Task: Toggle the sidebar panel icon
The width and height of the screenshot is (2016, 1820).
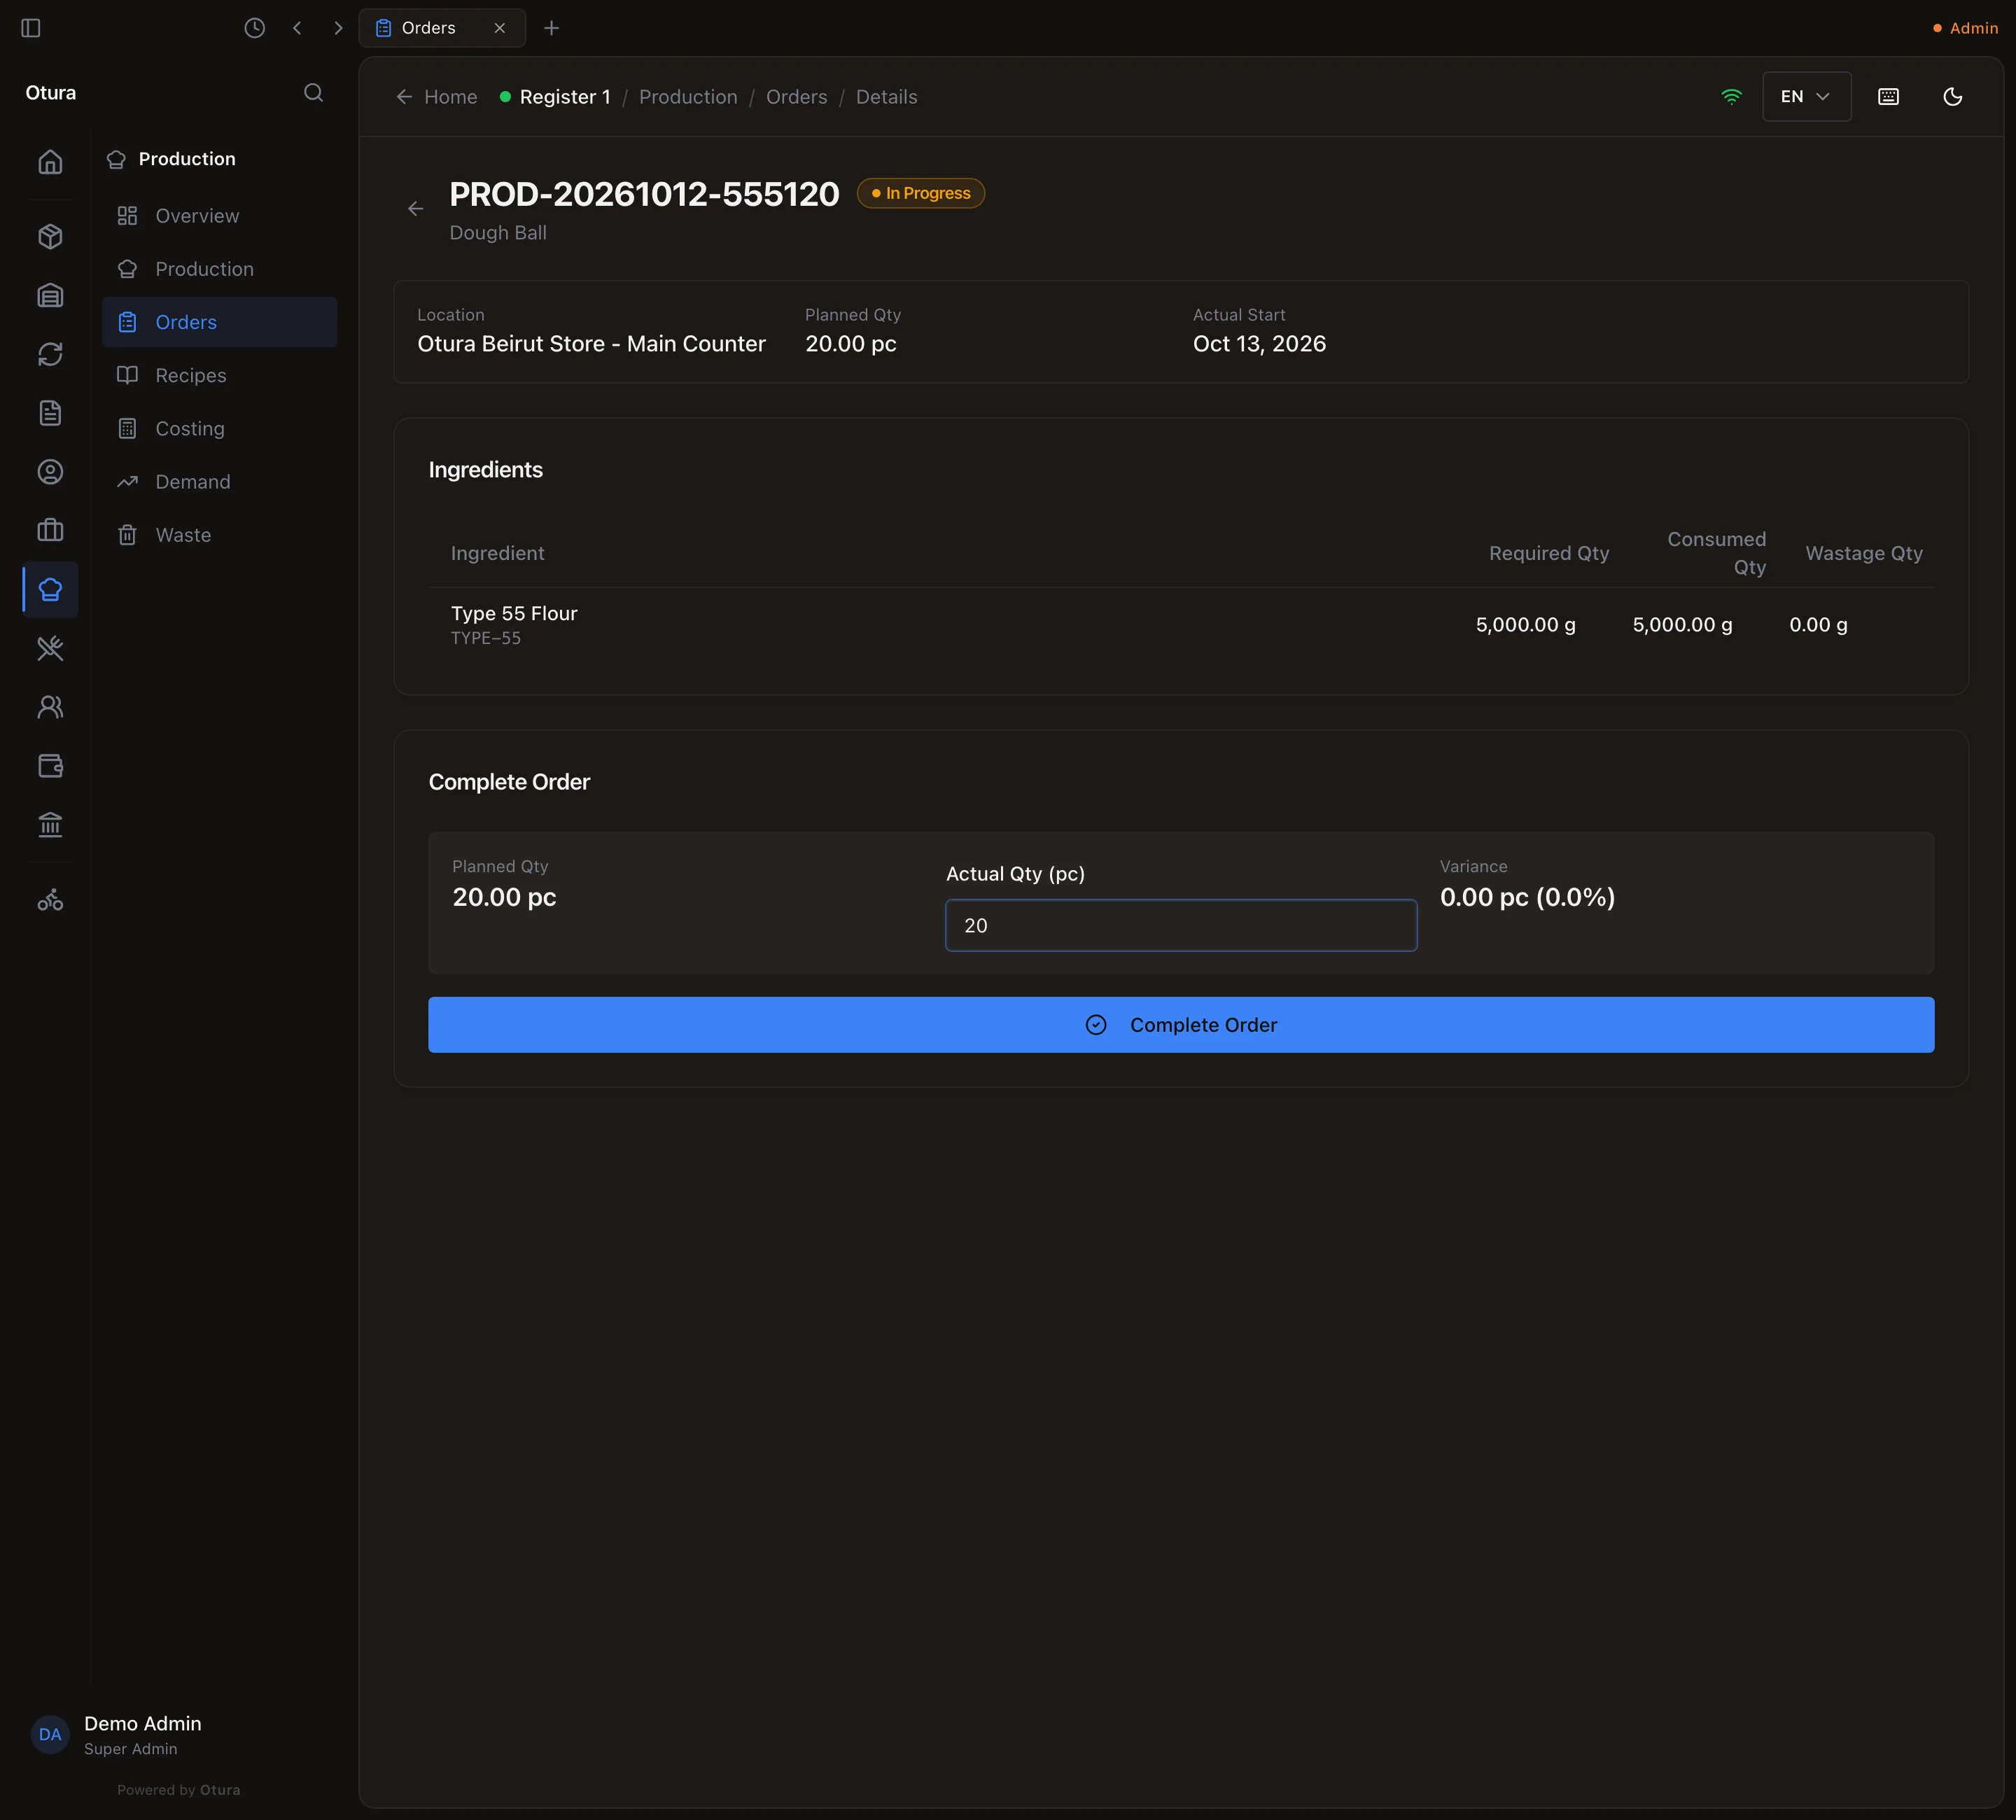Action: click(31, 28)
